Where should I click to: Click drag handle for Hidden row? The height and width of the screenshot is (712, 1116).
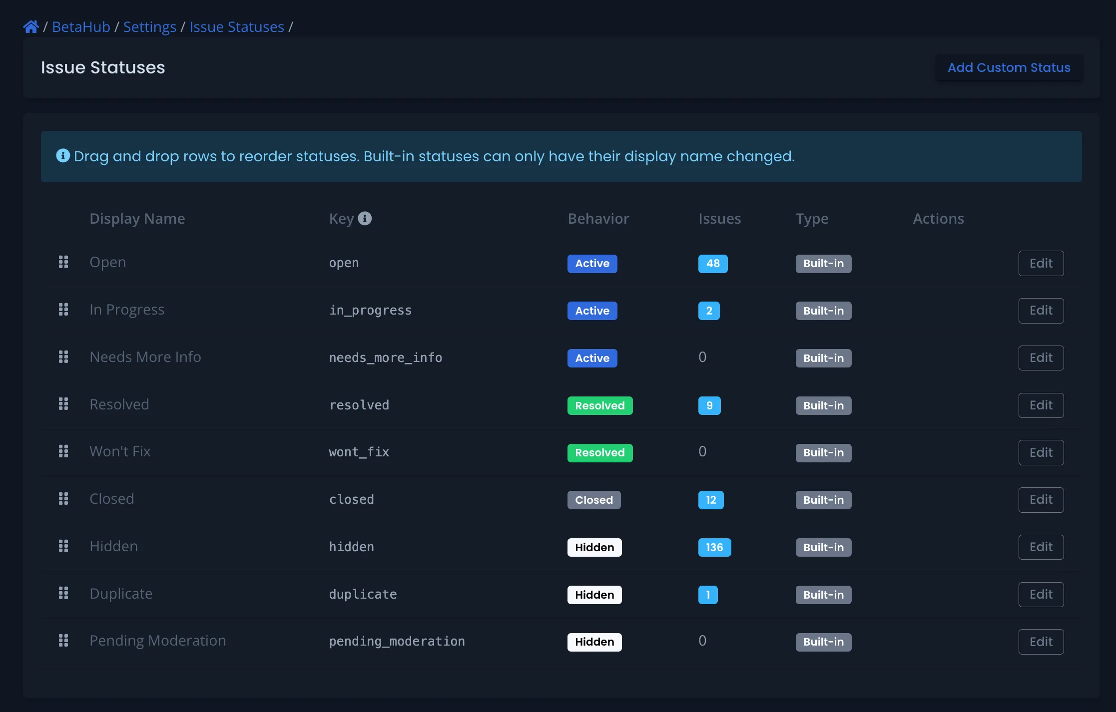(63, 546)
